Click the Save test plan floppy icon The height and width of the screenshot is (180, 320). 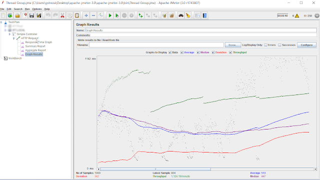pos(31,15)
